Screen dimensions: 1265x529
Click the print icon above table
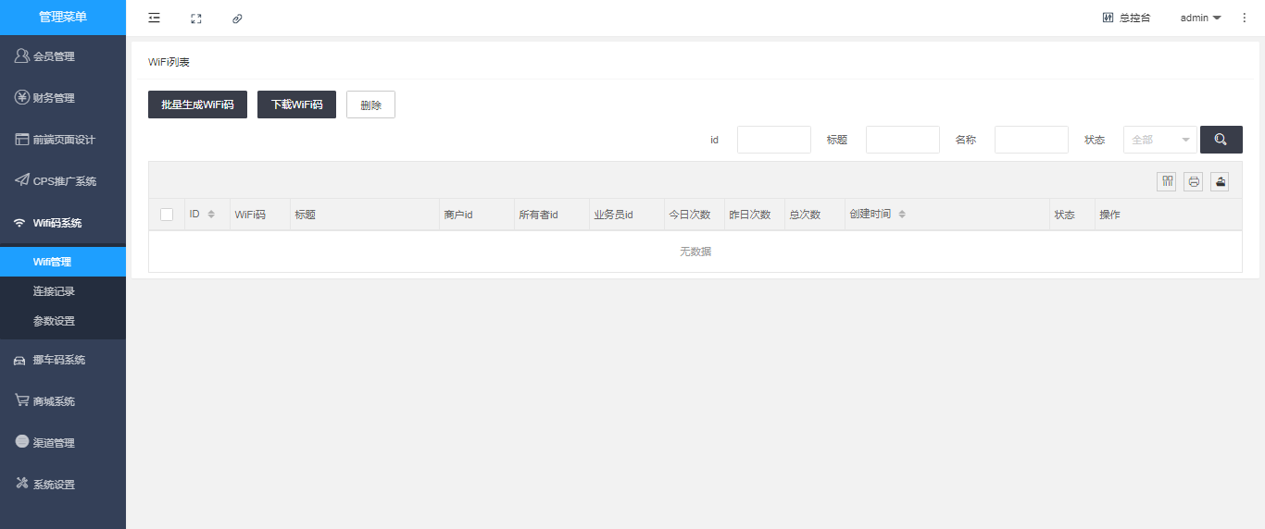[1193, 181]
